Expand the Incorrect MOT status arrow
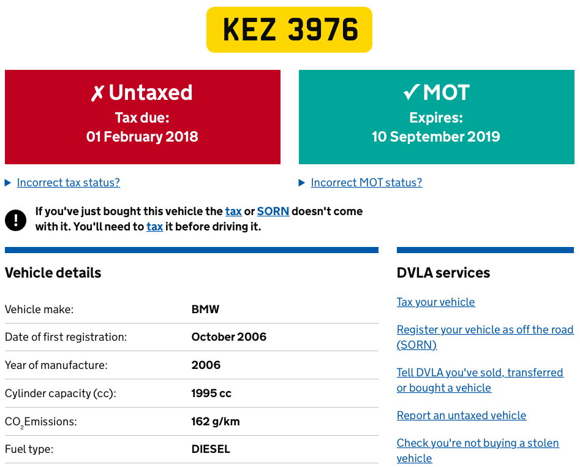The width and height of the screenshot is (580, 467). (302, 183)
